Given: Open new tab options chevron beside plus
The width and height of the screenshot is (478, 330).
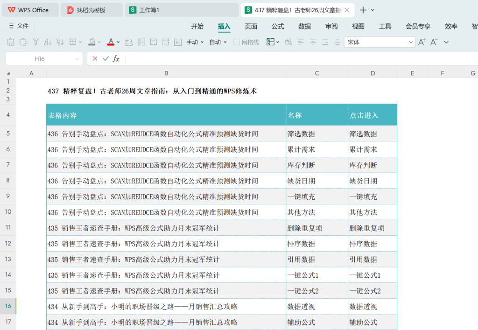Looking at the screenshot, I should [373, 10].
